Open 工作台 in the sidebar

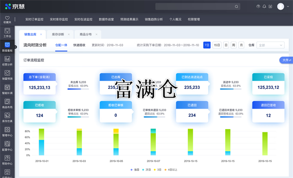7,33
